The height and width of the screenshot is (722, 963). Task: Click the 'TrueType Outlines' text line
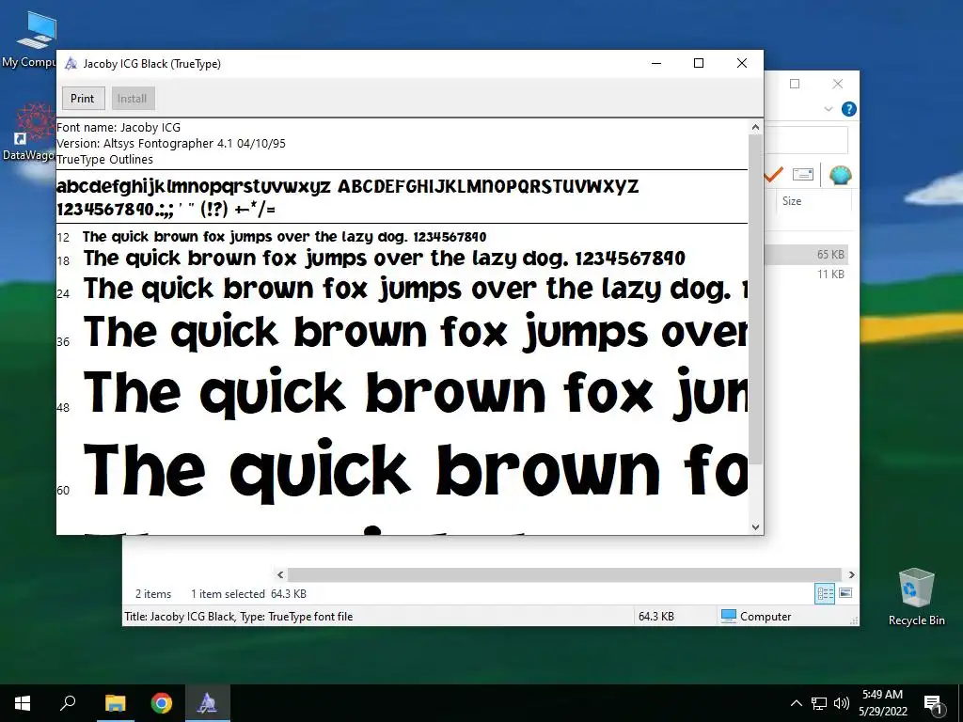[105, 160]
